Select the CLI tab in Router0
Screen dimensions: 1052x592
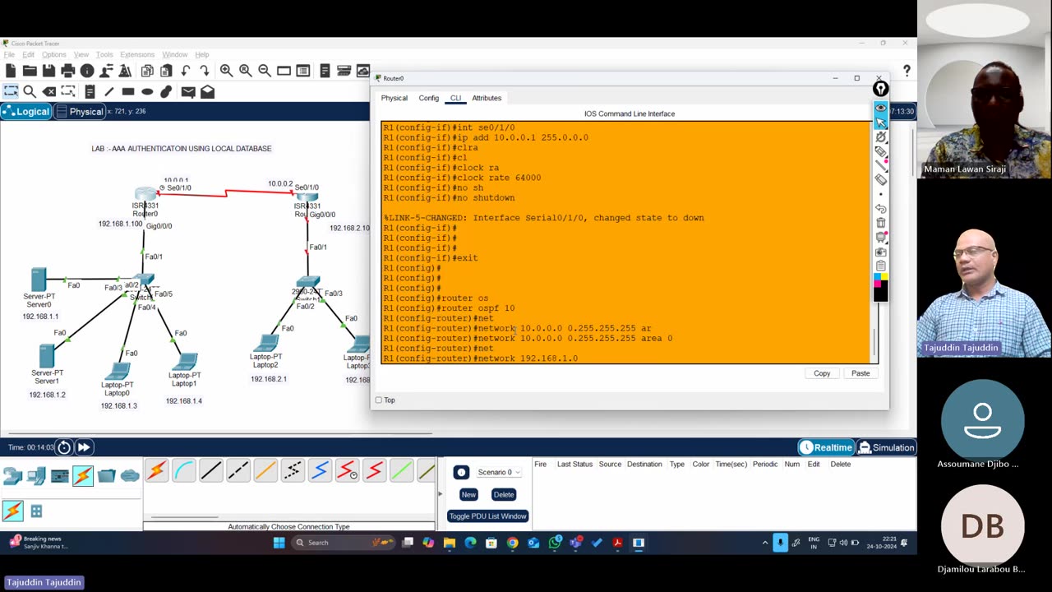coord(455,98)
